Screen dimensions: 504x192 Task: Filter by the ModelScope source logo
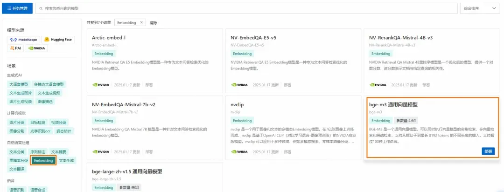click(x=23, y=40)
